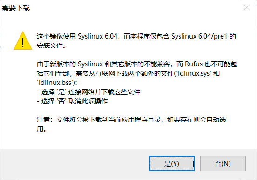Screen dimensions: 257x180
Task: Click the gray footer area beside buttons
Action: pyautogui.click(x=74, y=164)
